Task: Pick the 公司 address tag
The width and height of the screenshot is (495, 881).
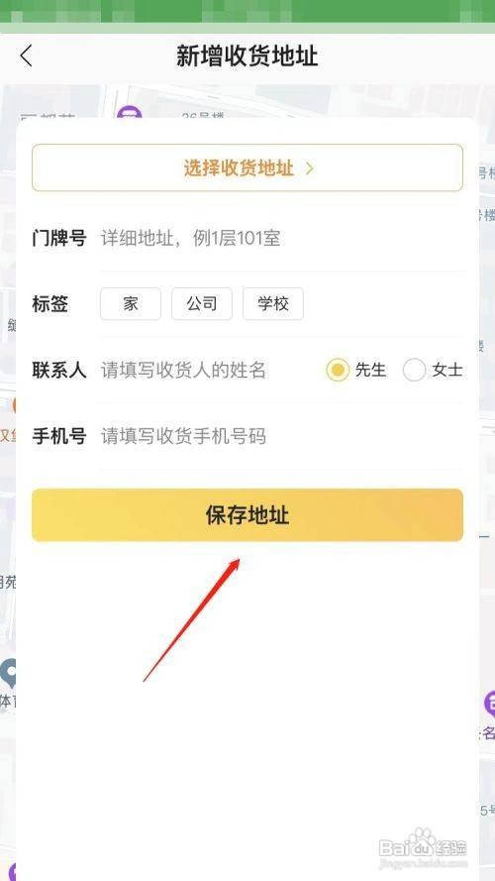Action: 202,304
